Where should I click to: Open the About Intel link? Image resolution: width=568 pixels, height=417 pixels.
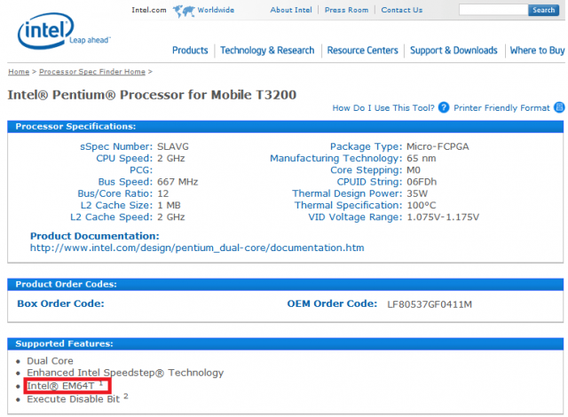point(291,10)
